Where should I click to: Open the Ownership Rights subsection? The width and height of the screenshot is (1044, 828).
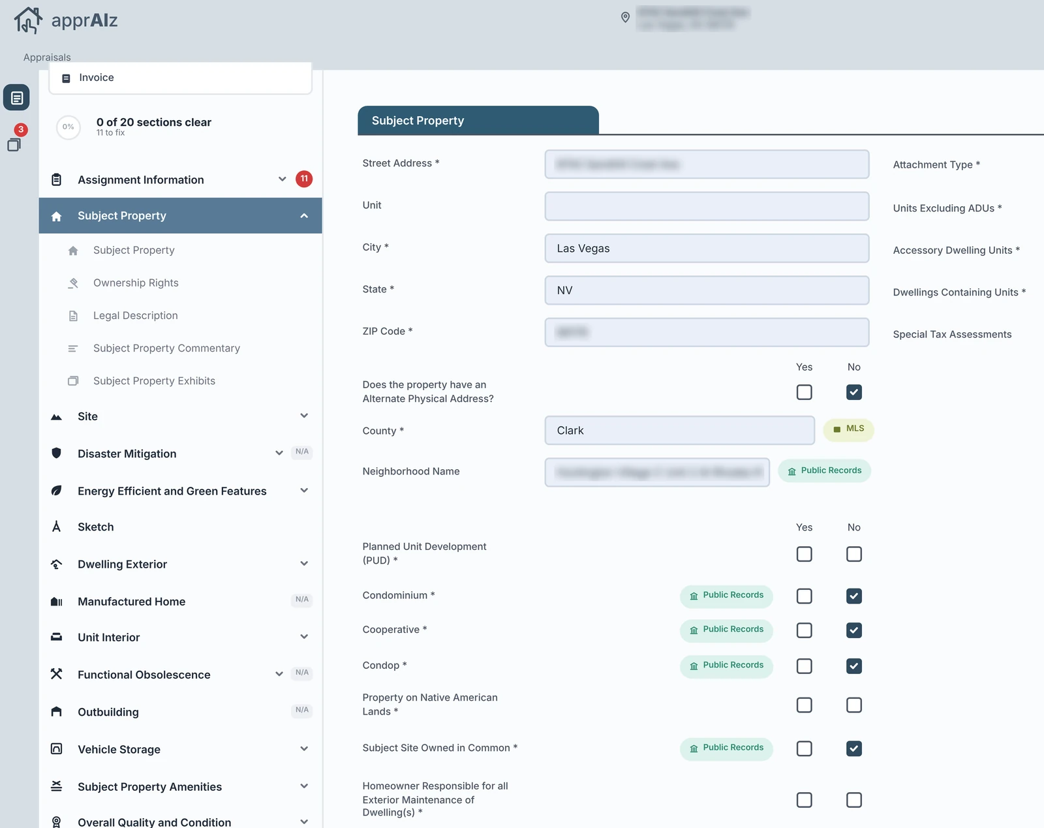click(x=136, y=283)
